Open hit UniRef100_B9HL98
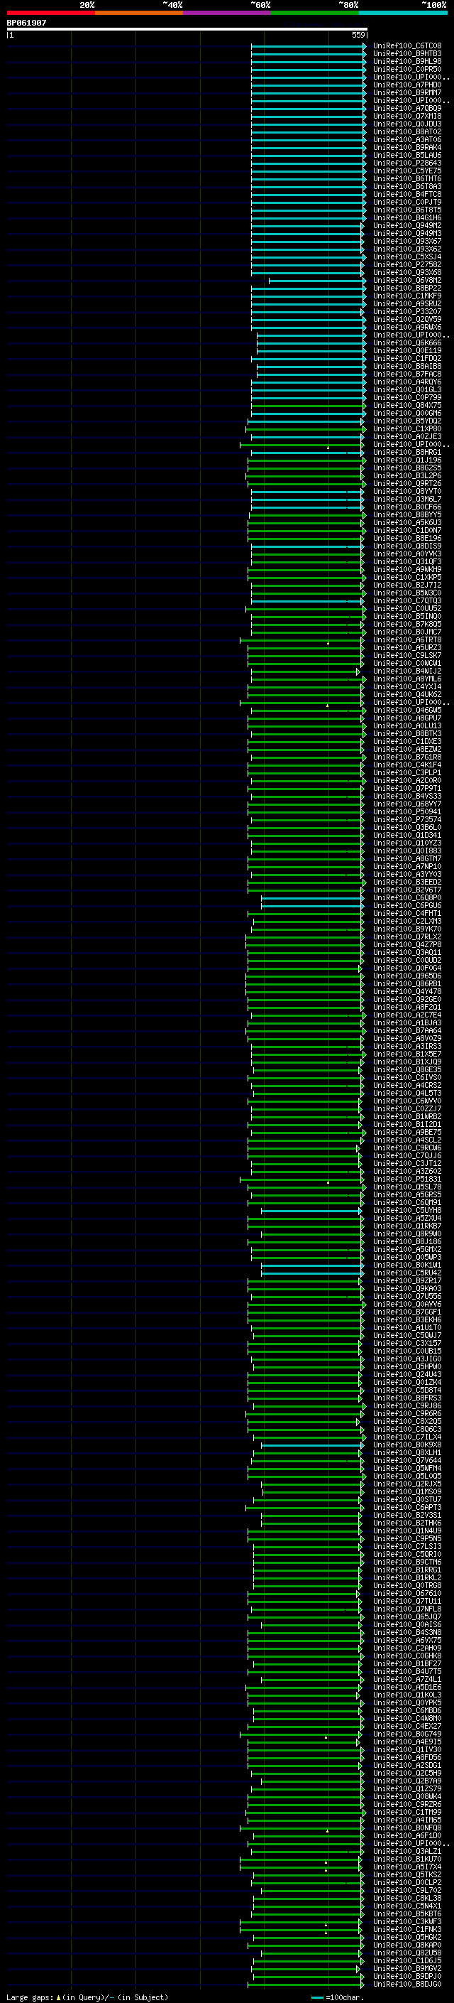Image resolution: width=454 pixels, height=2003 pixels. 407,61
